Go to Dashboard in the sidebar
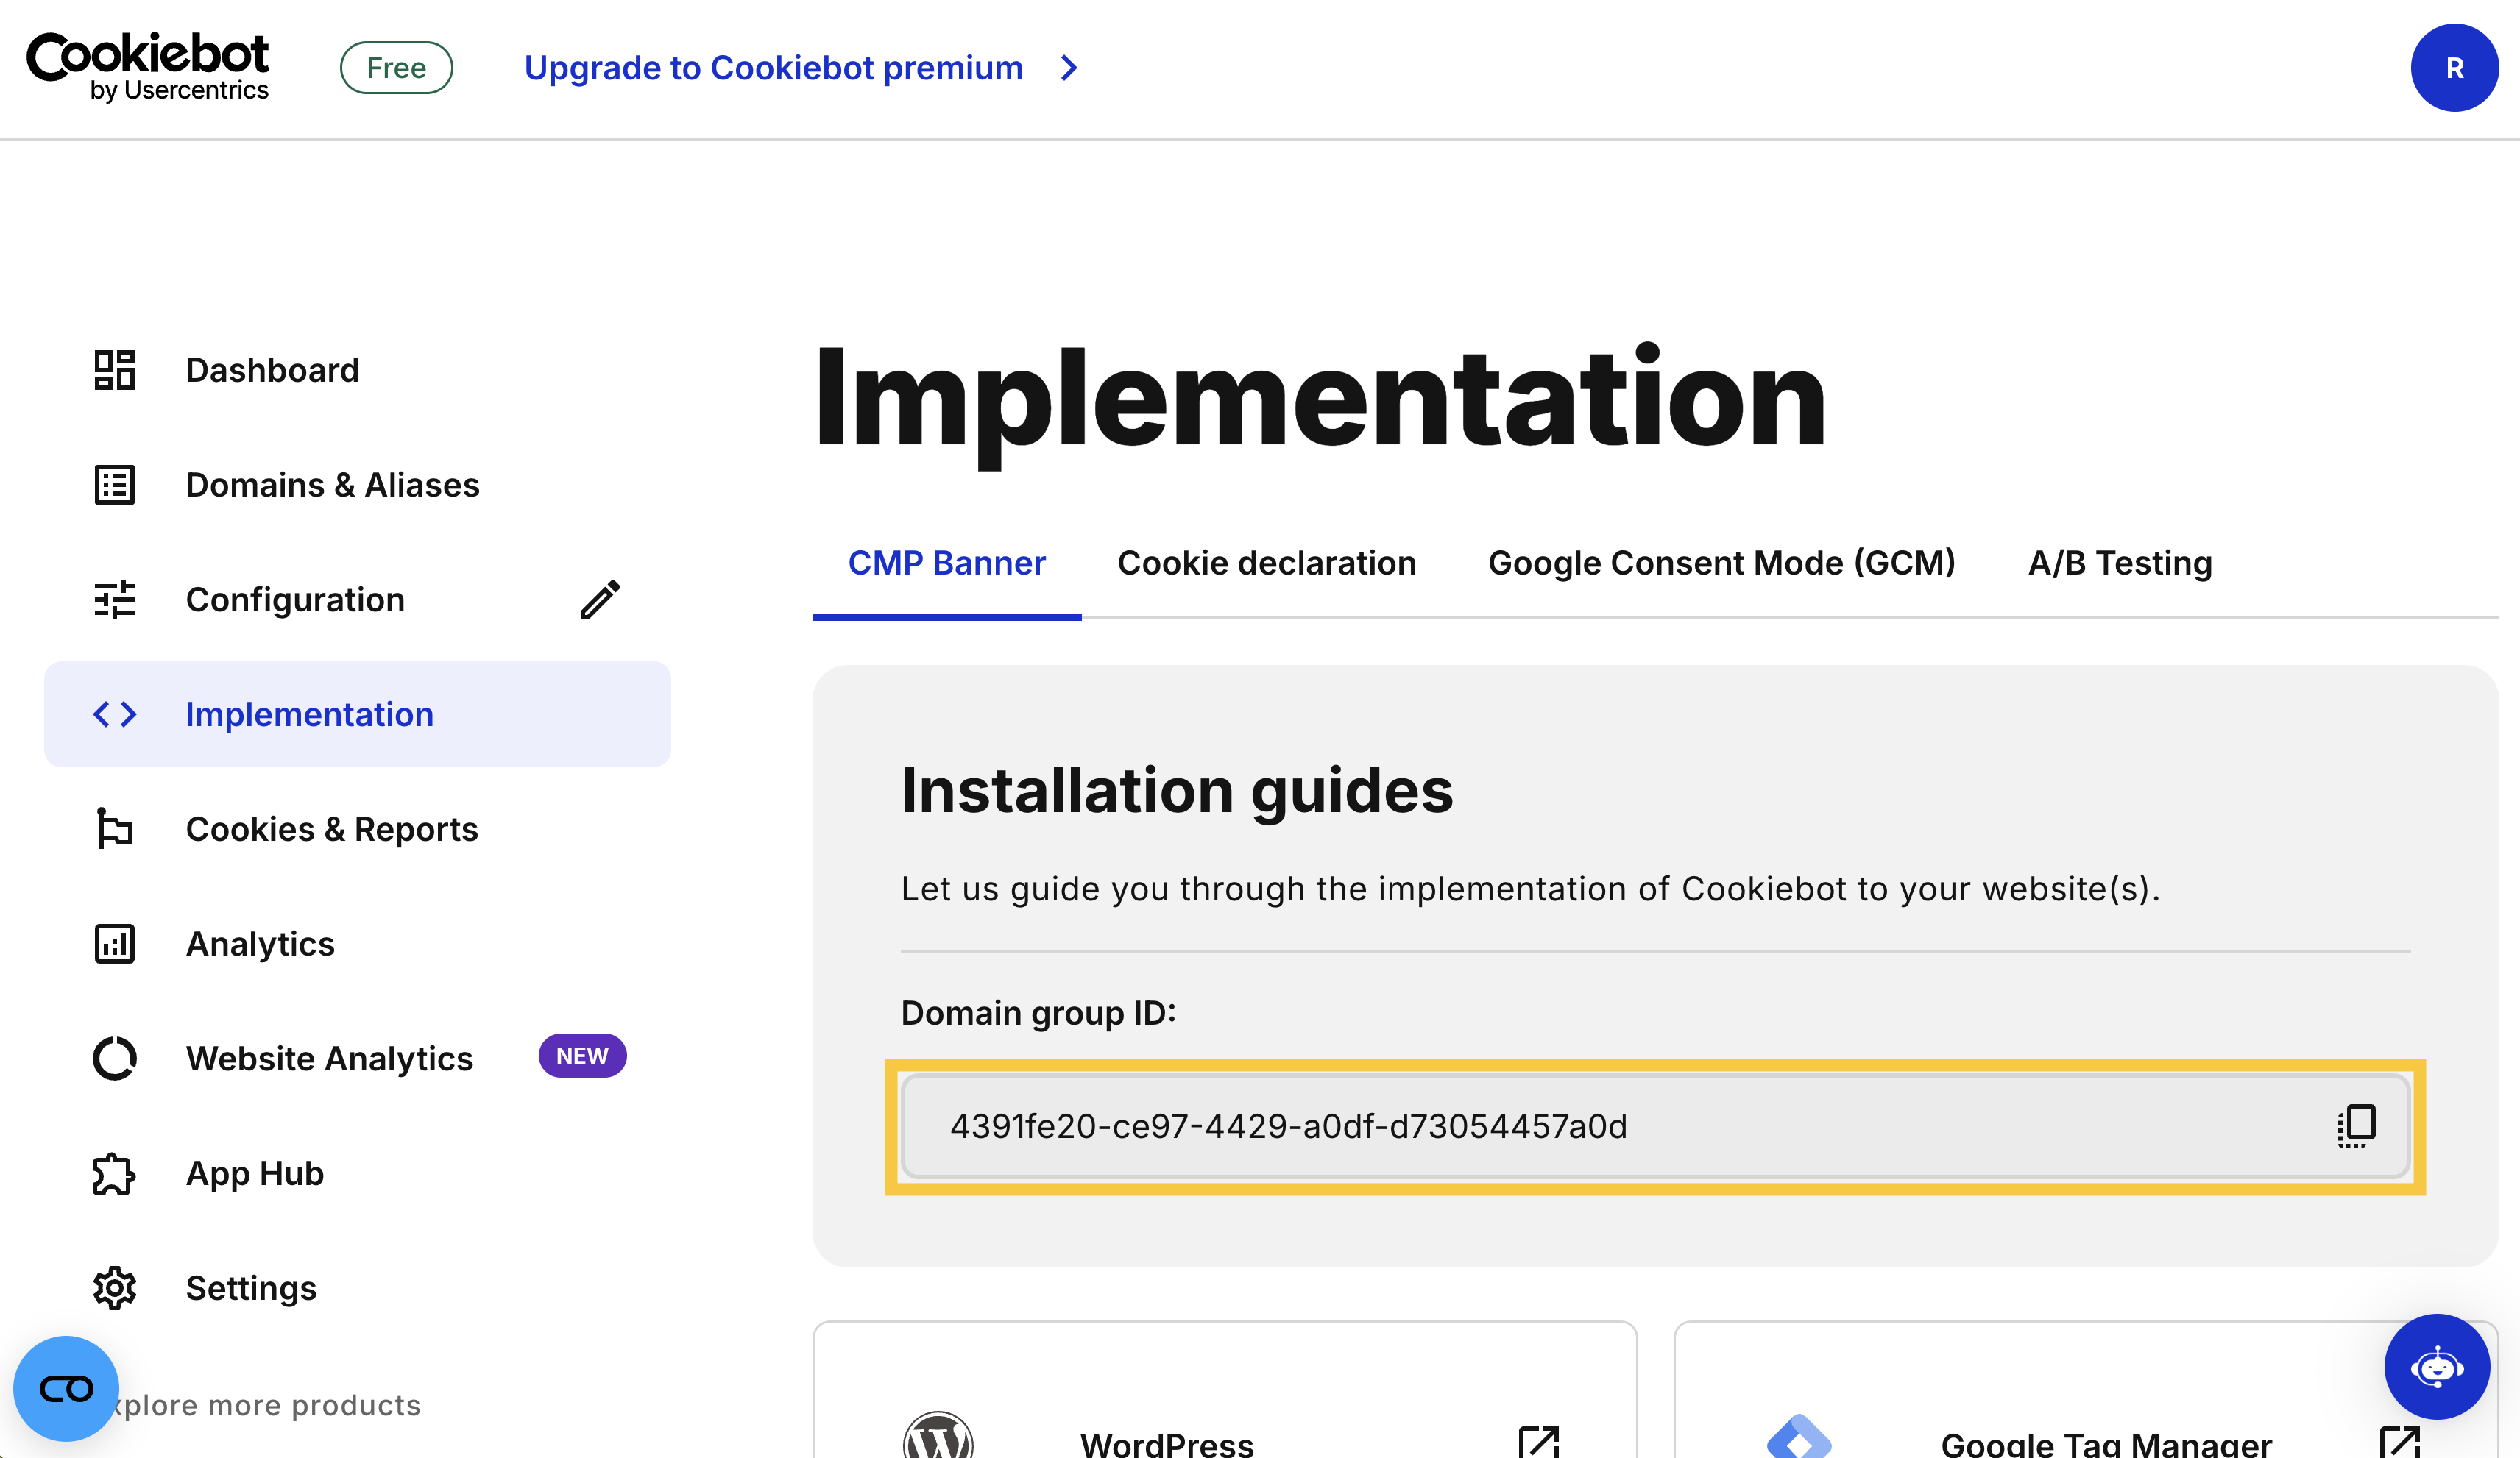2520x1458 pixels. 272,370
